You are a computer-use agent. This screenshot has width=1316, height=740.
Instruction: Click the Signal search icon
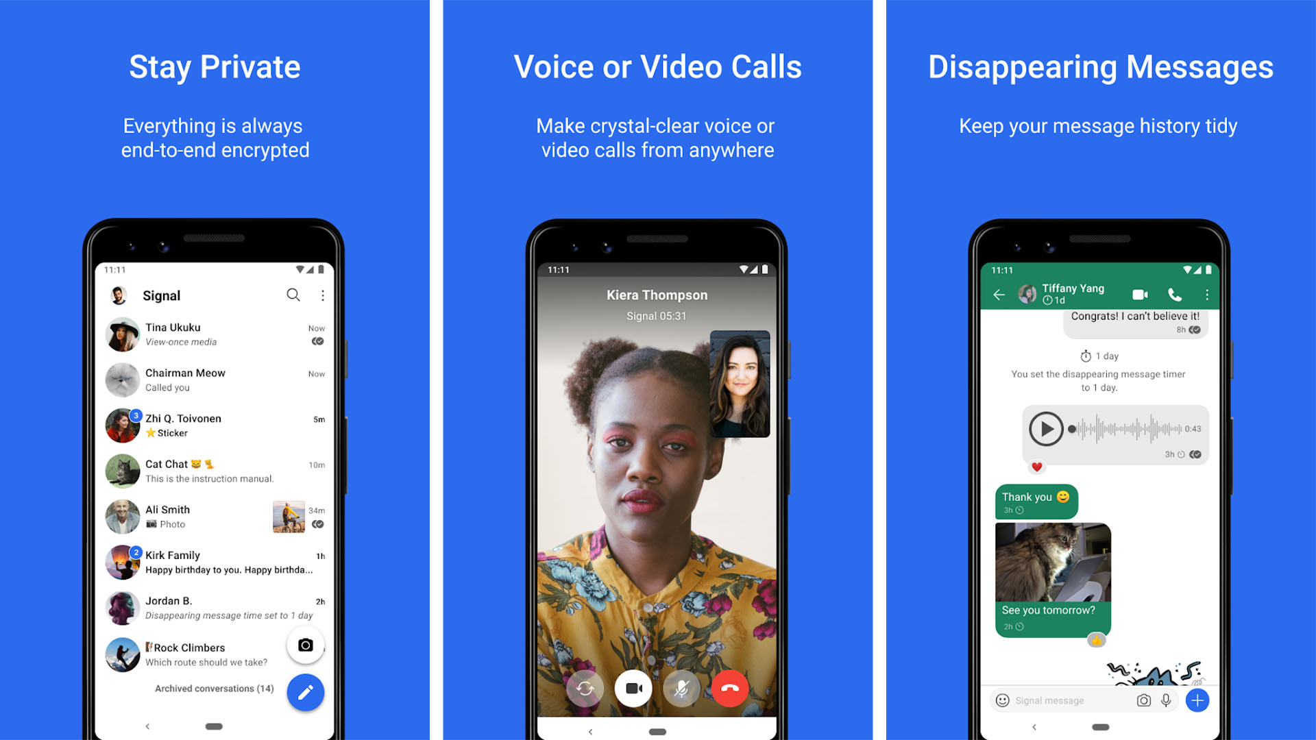click(x=294, y=294)
